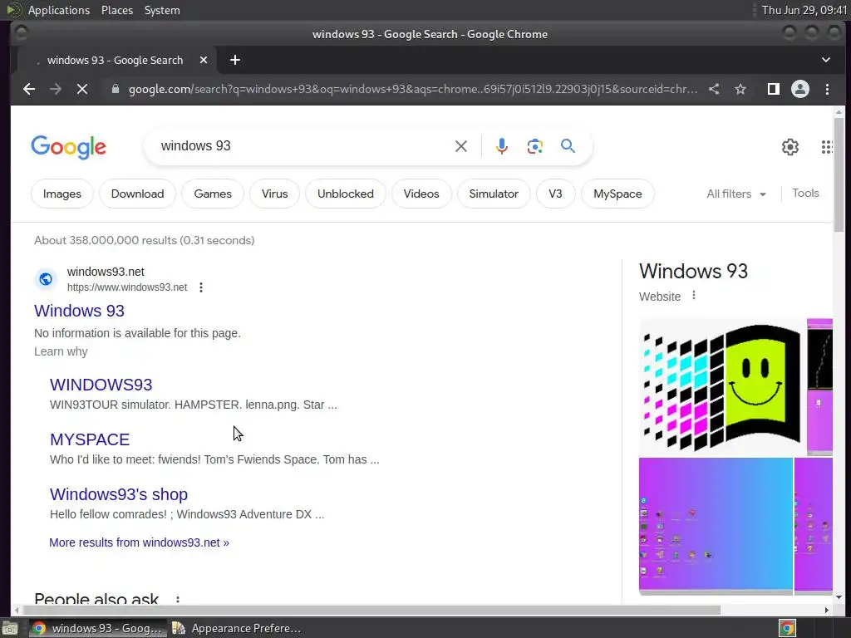
Task: Select the Images filter chip
Action: coord(61,194)
